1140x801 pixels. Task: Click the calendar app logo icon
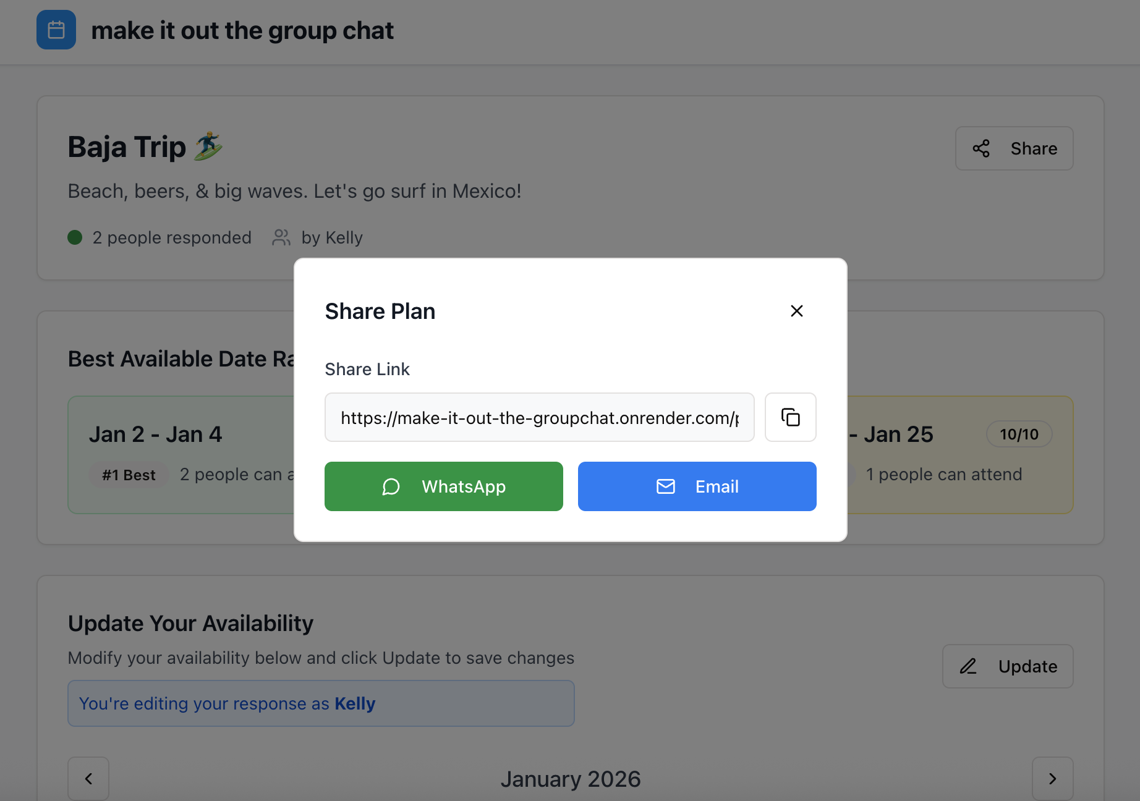(x=56, y=30)
